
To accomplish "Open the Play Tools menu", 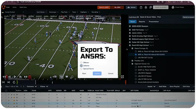I will tap(65, 12).
